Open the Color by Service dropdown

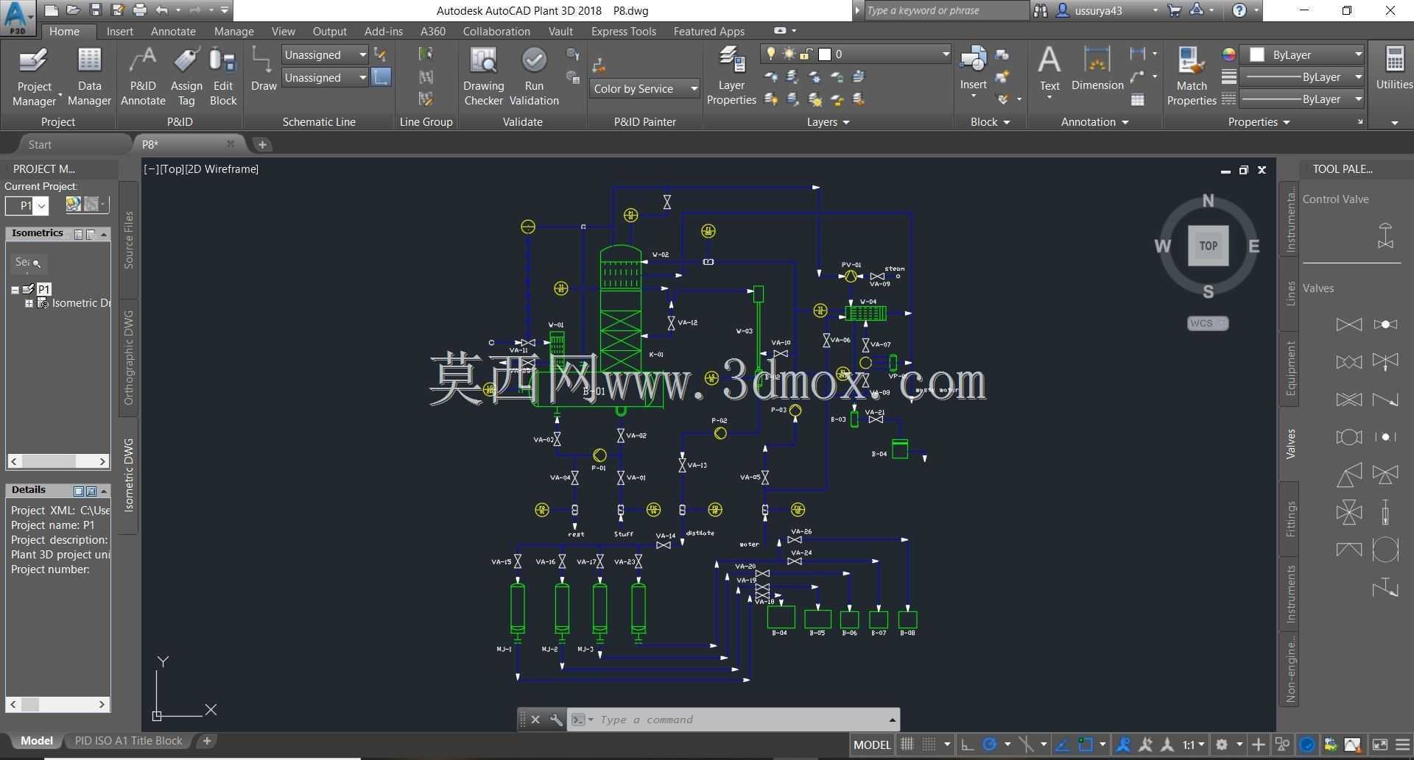[644, 88]
